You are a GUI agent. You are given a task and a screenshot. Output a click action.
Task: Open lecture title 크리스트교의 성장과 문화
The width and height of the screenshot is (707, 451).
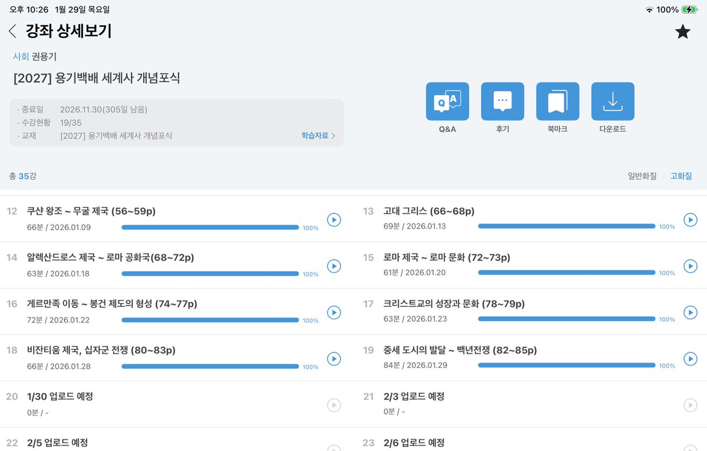click(x=454, y=304)
